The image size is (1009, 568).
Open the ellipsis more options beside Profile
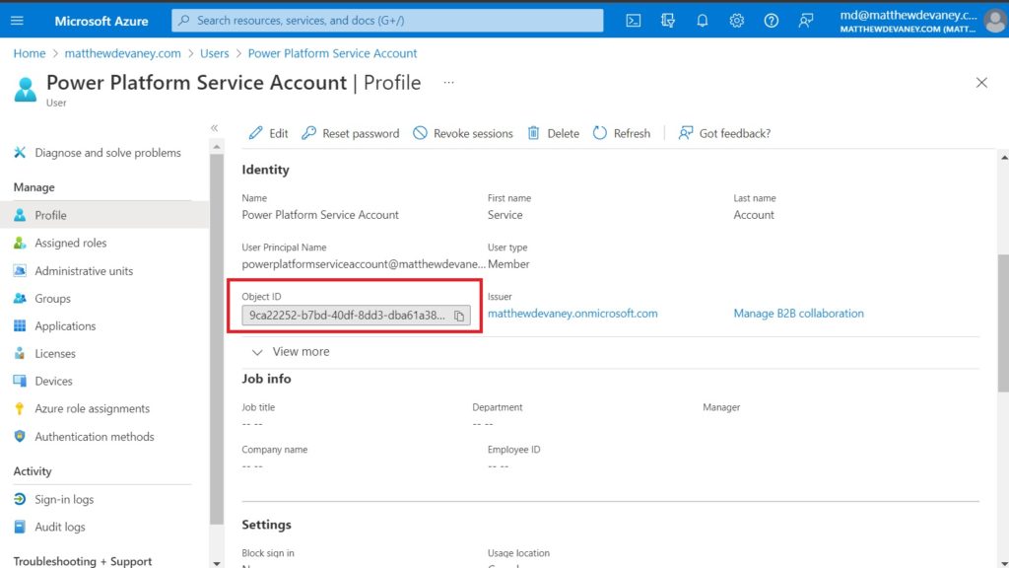tap(448, 83)
